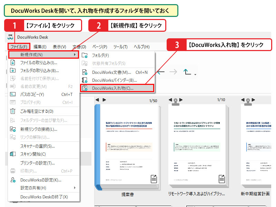Click the 提案書 file name label
The height and width of the screenshot is (207, 276).
[127, 194]
